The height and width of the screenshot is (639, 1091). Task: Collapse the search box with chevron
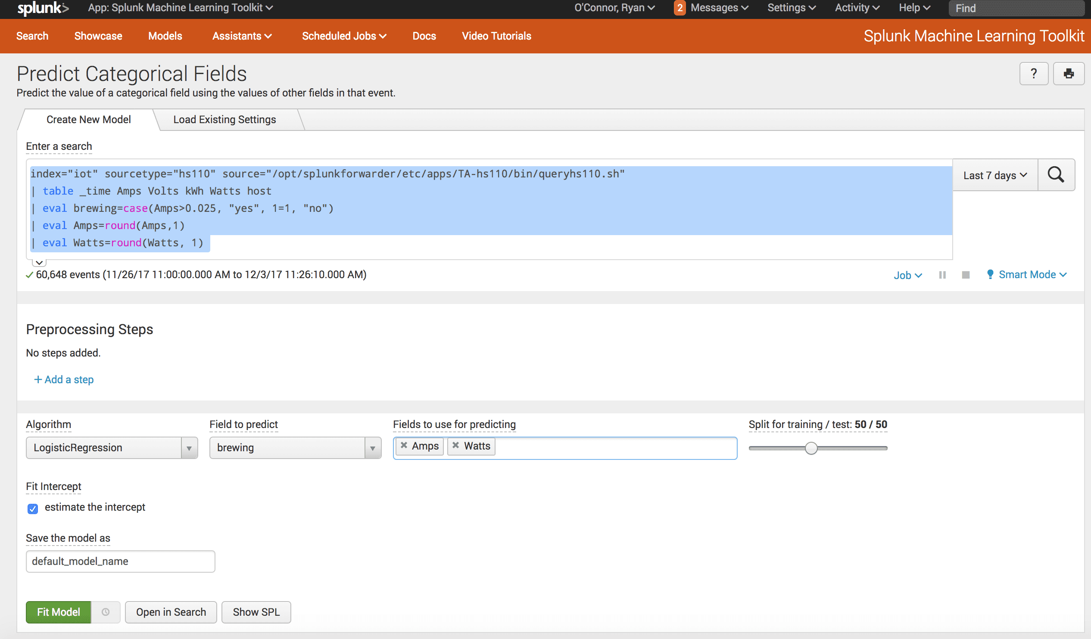[x=39, y=263]
